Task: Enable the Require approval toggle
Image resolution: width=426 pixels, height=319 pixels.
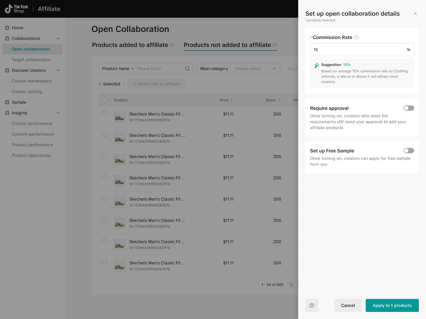Action: [408, 108]
